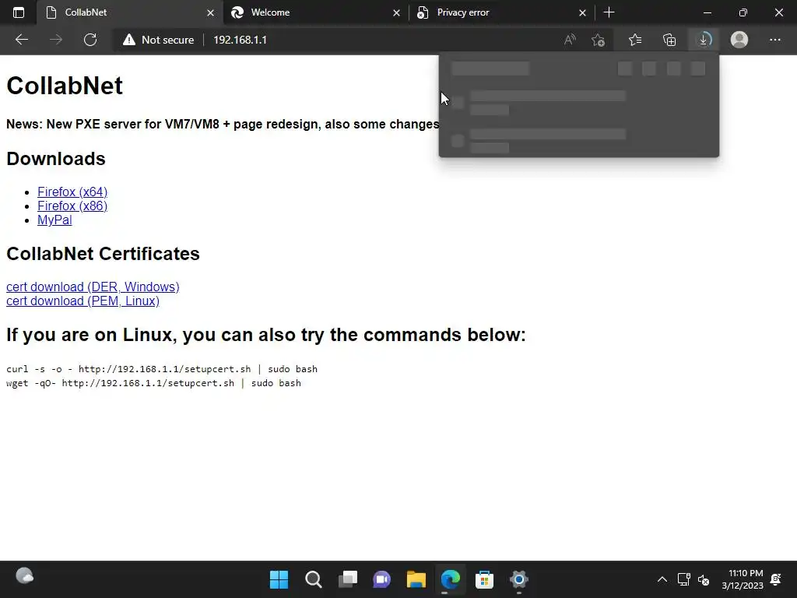Open Settings and more ellipsis menu
Viewport: 797px width, 598px height.
point(774,40)
